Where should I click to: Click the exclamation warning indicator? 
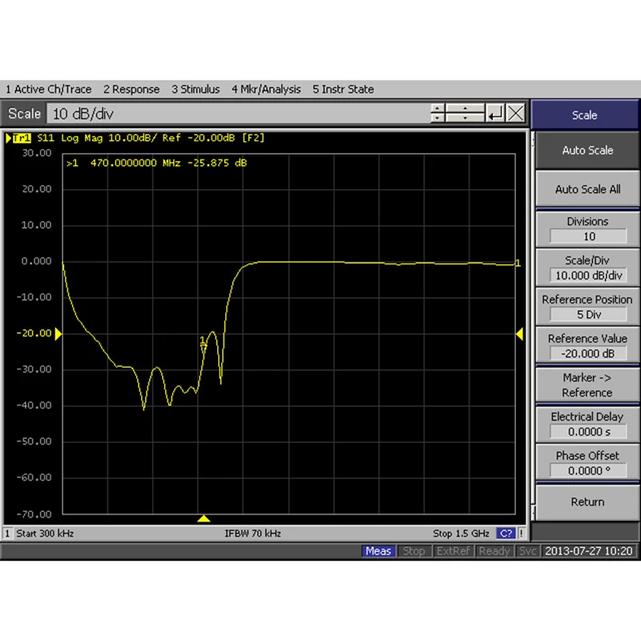point(522,534)
